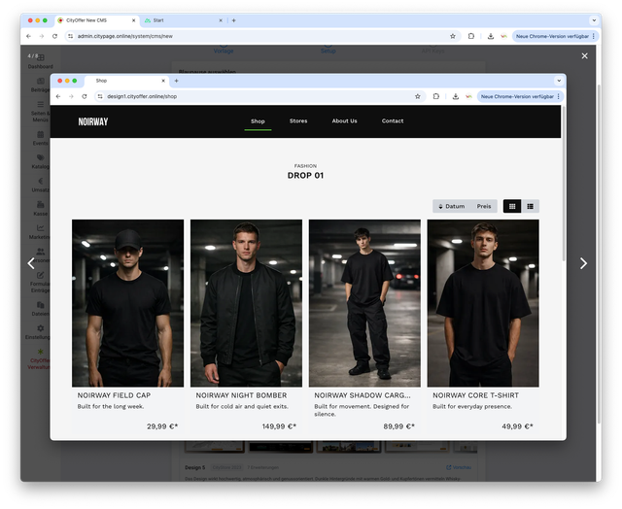The width and height of the screenshot is (622, 509).
Task: Click the Contact navigation link
Action: click(393, 121)
